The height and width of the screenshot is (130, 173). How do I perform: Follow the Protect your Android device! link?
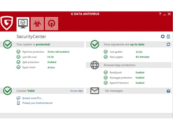click(x=37, y=103)
